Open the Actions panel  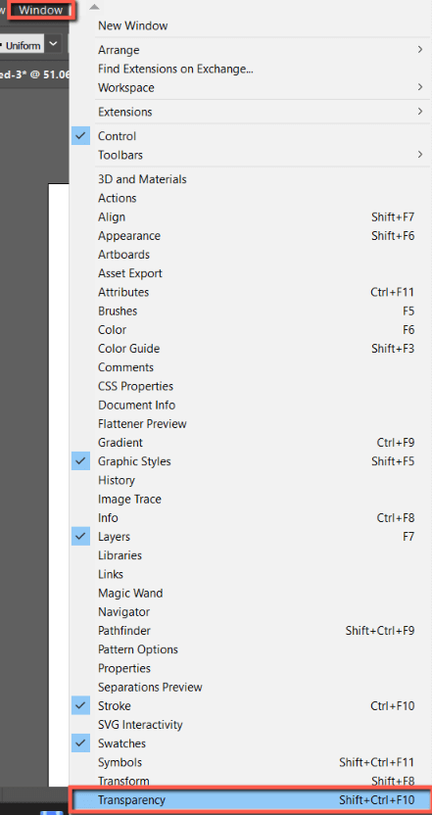[x=251, y=198]
